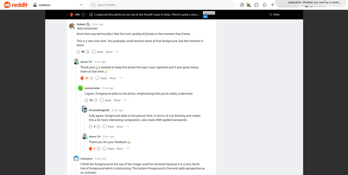Open the Reddit home logo
Image resolution: width=348 pixels, height=175 pixels.
click(x=16, y=5)
